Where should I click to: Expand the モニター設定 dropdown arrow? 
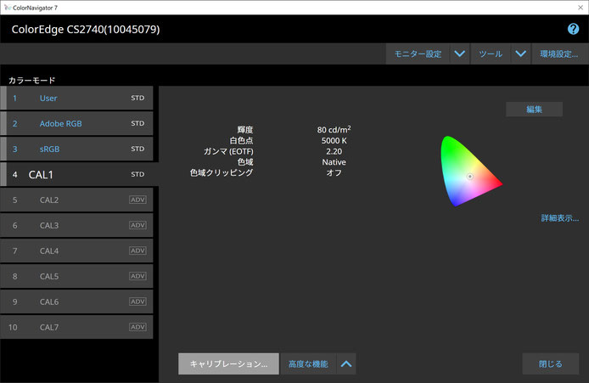click(459, 54)
